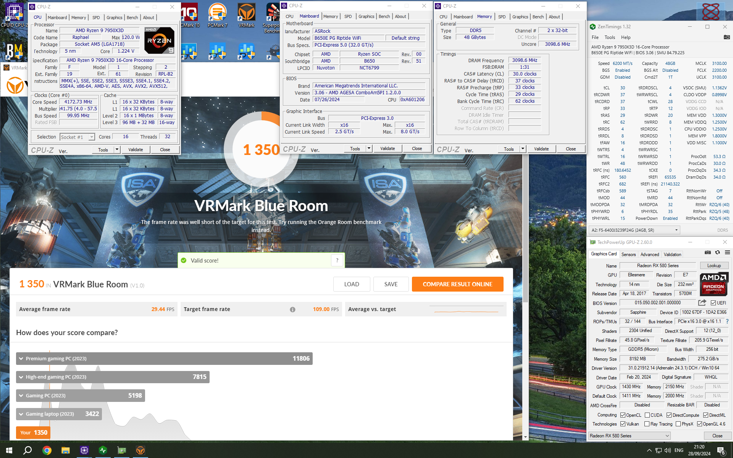Expand the Gaming PC (2023) row
The width and height of the screenshot is (733, 458).
pos(81,395)
